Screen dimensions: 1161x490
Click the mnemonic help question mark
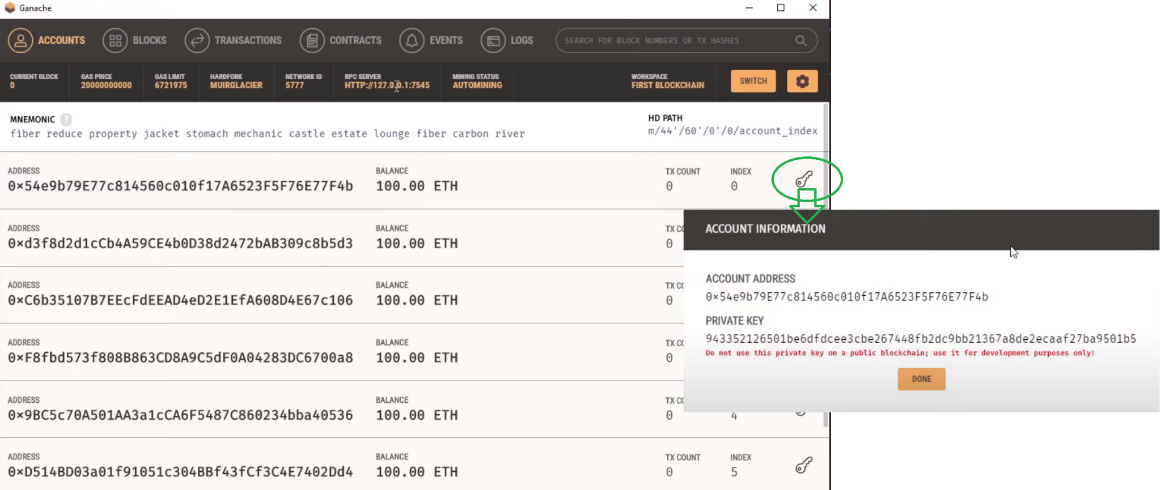pyautogui.click(x=66, y=120)
